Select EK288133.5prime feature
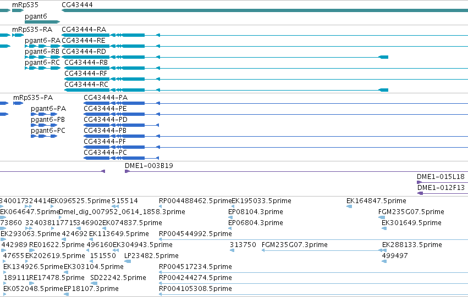 [412, 245]
